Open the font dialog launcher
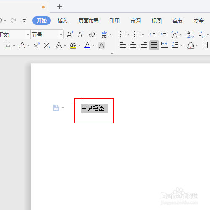The image size is (210, 210). 112,52
